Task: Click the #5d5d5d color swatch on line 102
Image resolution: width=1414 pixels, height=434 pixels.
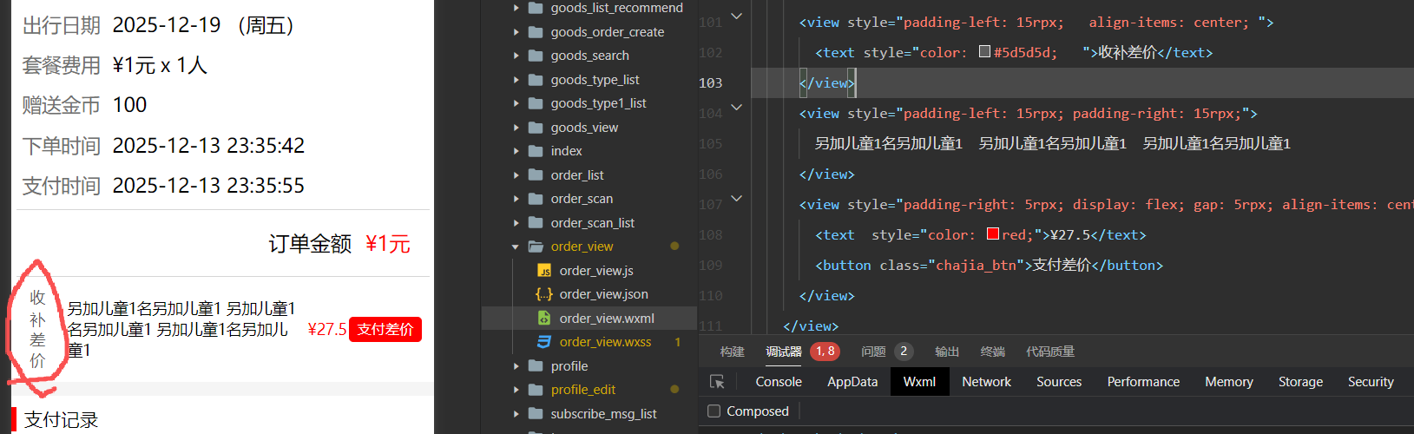Action: click(x=984, y=52)
